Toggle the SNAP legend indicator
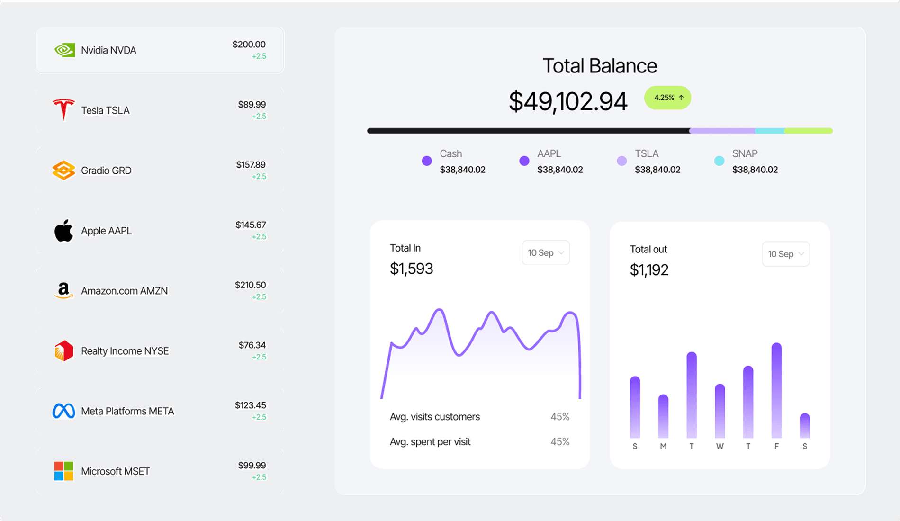 [719, 161]
